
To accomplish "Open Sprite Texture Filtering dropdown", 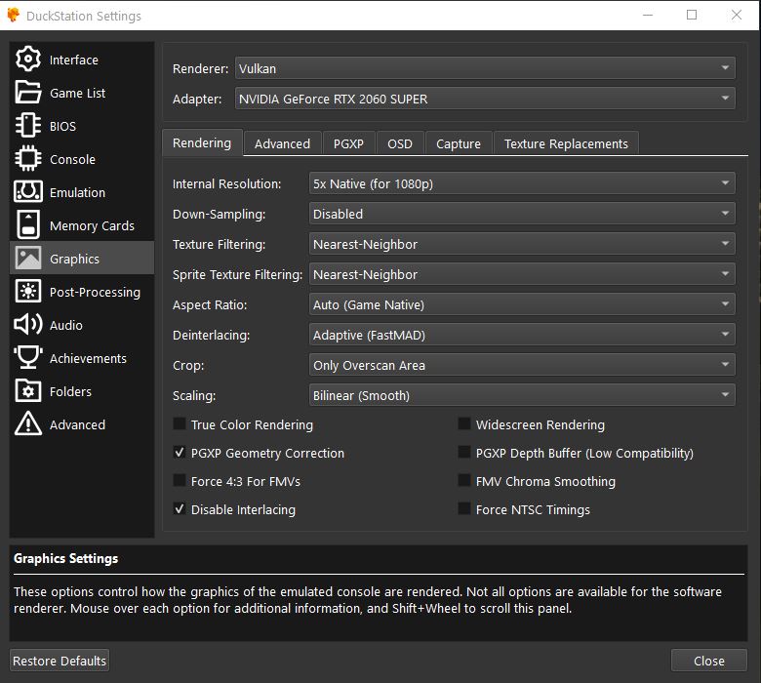I will pos(522,274).
